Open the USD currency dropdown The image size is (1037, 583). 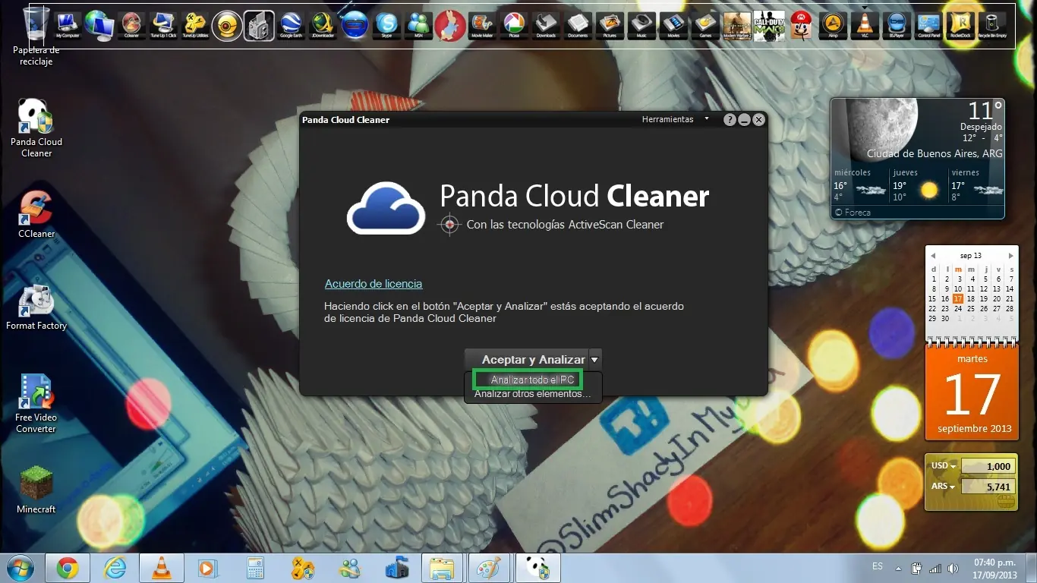pyautogui.click(x=944, y=466)
